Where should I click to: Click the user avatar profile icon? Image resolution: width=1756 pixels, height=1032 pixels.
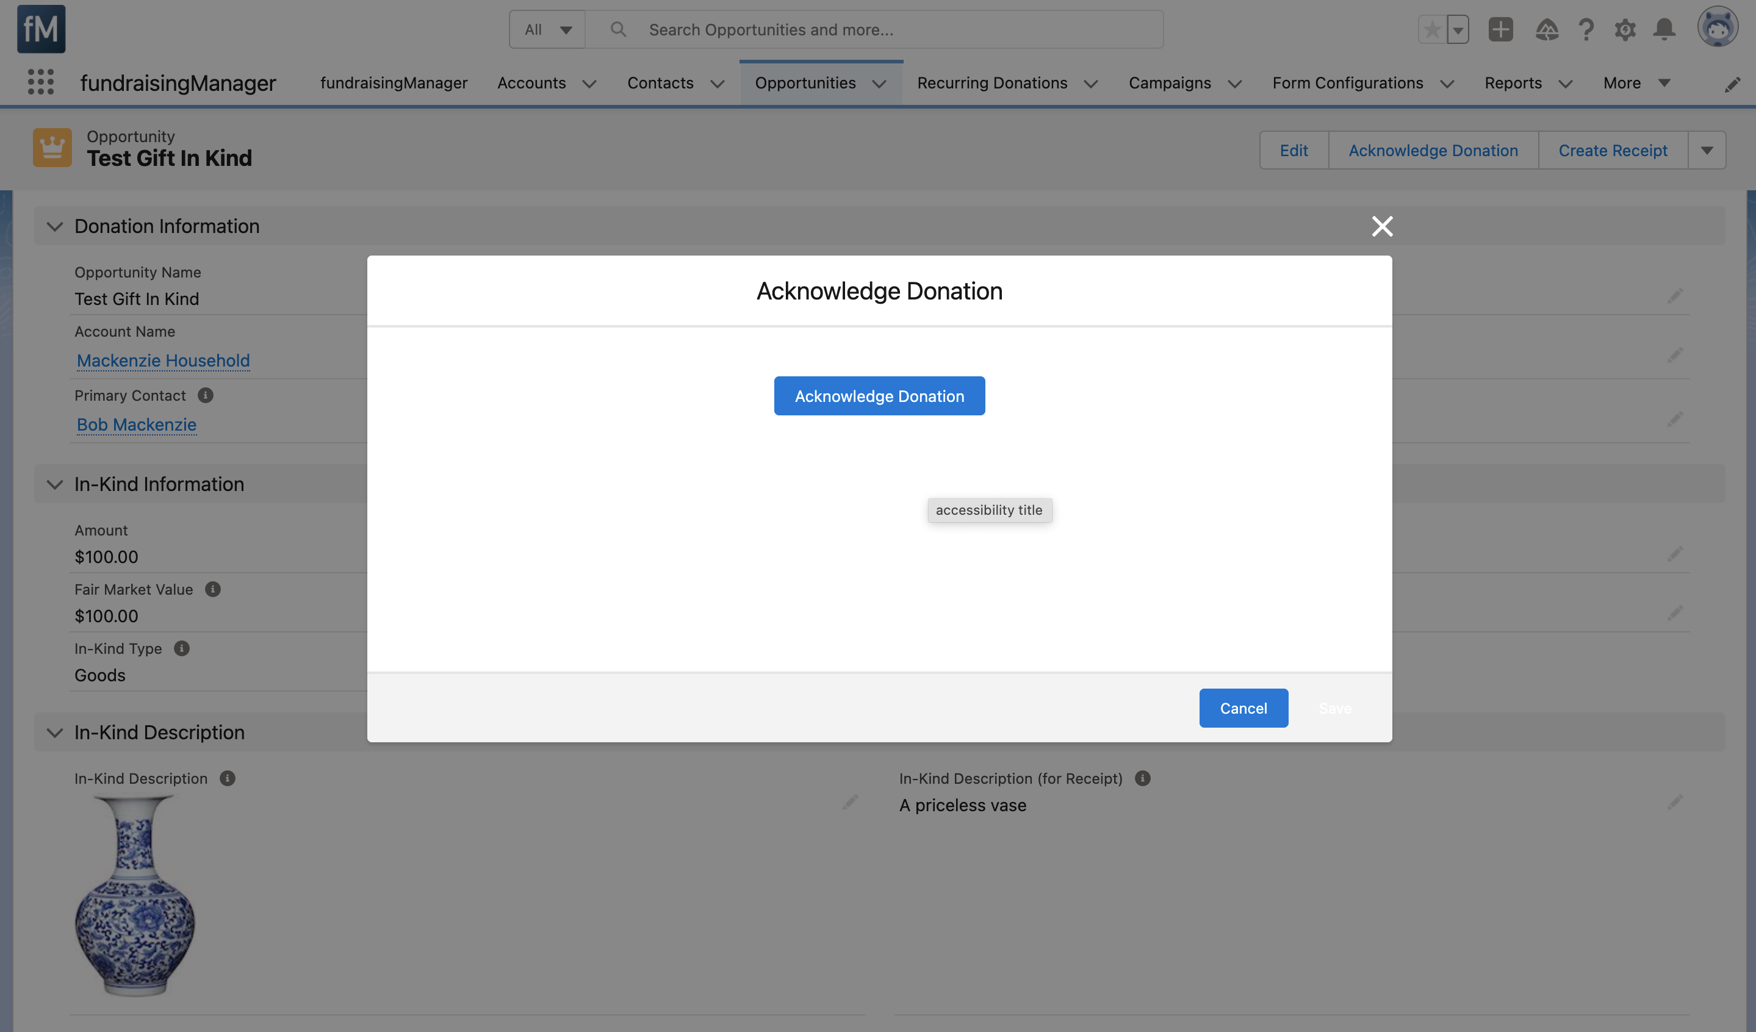pos(1717,29)
